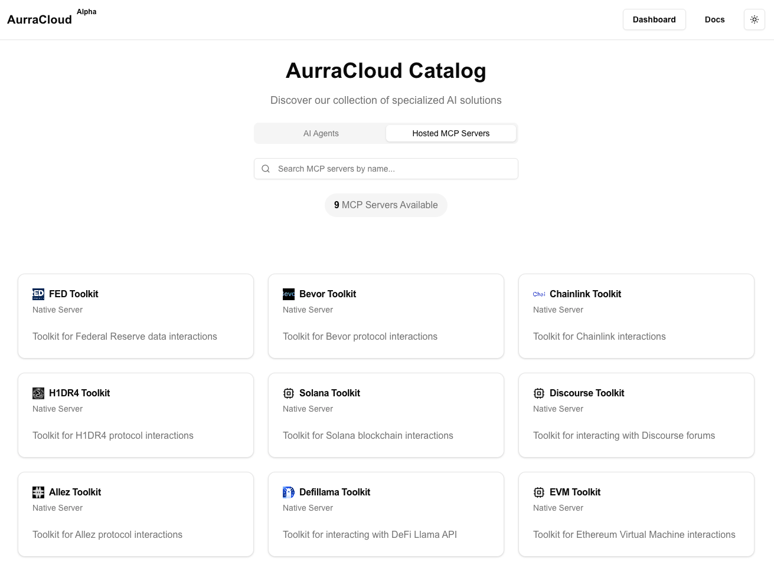Click 'Toolkit for Allez protocol interactions'

coord(107,534)
